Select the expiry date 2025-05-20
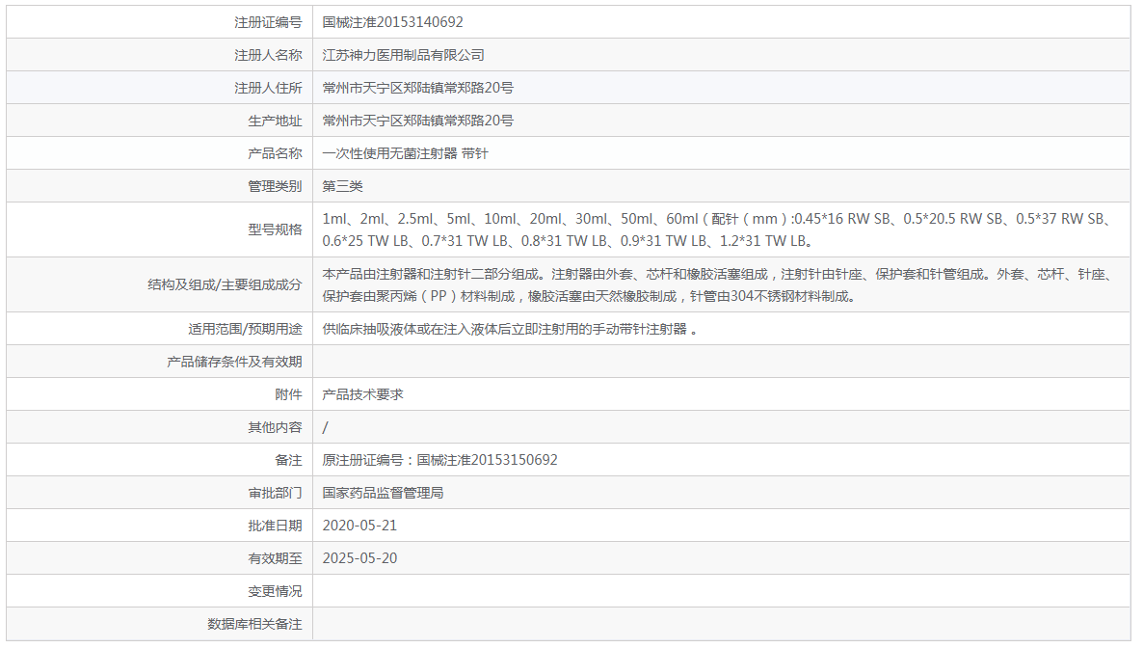Image resolution: width=1143 pixels, height=648 pixels. (359, 559)
